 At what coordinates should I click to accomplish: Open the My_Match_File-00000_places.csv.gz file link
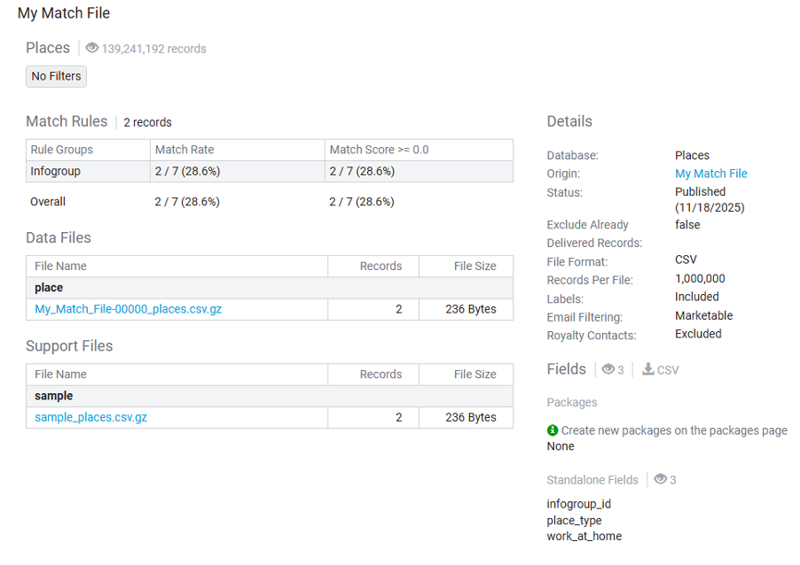(x=128, y=309)
